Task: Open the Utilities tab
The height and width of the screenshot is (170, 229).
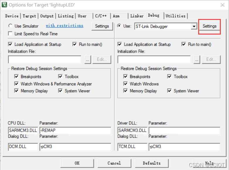Action: pyautogui.click(x=175, y=16)
